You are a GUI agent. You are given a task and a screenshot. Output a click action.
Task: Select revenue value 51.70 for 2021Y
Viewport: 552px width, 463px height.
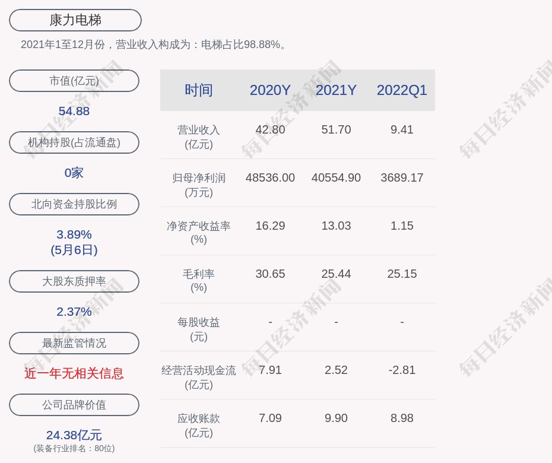pos(336,129)
